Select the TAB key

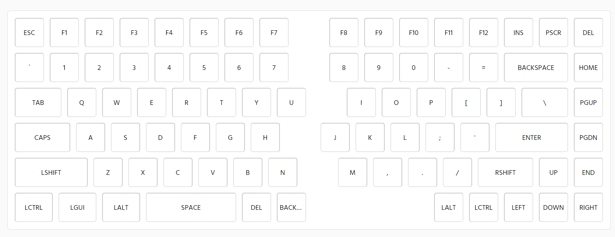[x=38, y=103]
